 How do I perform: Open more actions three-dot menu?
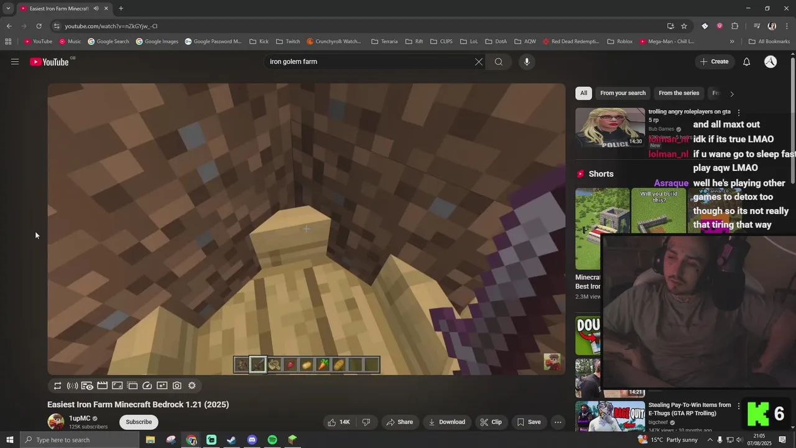pos(558,422)
